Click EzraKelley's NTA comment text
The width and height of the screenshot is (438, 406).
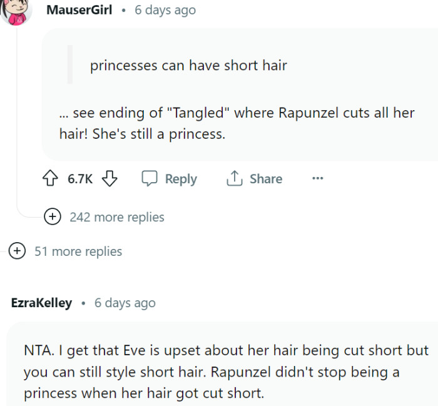[x=225, y=373]
